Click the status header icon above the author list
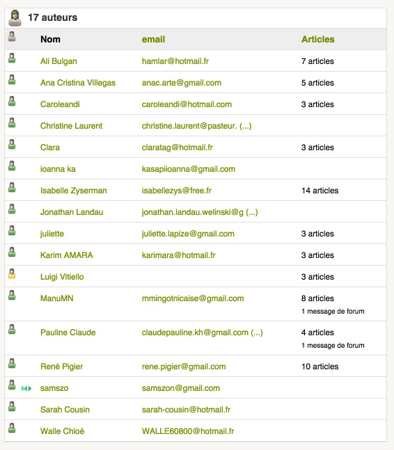This screenshot has height=450, width=394. (12, 36)
